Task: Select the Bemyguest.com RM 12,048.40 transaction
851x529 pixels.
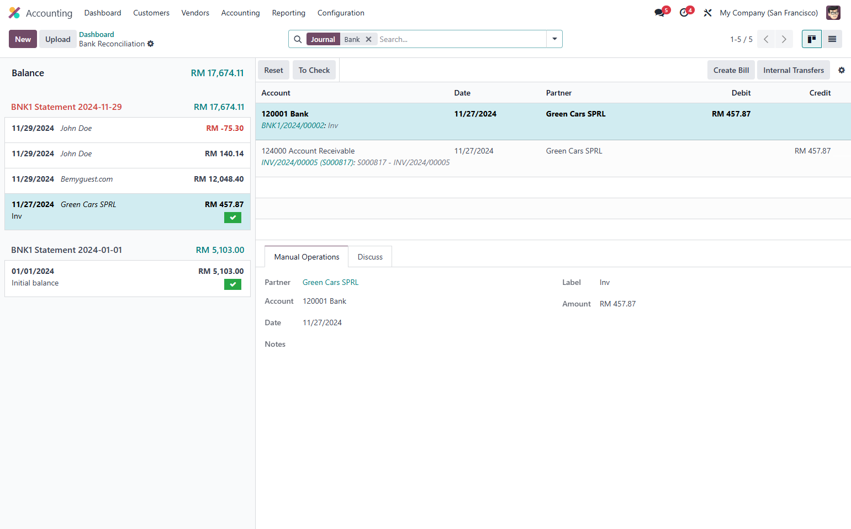Action: pyautogui.click(x=128, y=179)
